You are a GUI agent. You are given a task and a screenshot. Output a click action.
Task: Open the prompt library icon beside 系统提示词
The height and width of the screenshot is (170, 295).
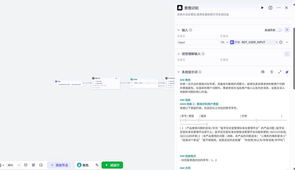pyautogui.click(x=263, y=72)
